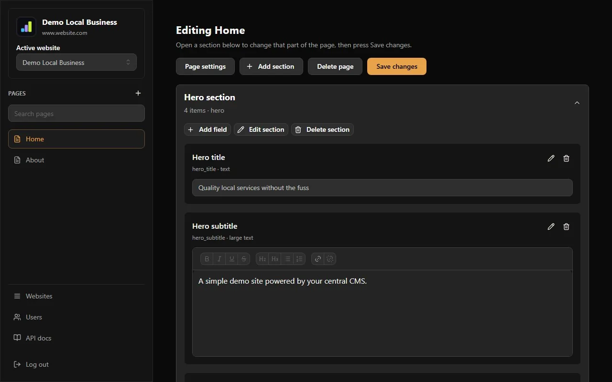This screenshot has height=382, width=612.
Task: Remove link using the unlink icon
Action: pos(330,259)
